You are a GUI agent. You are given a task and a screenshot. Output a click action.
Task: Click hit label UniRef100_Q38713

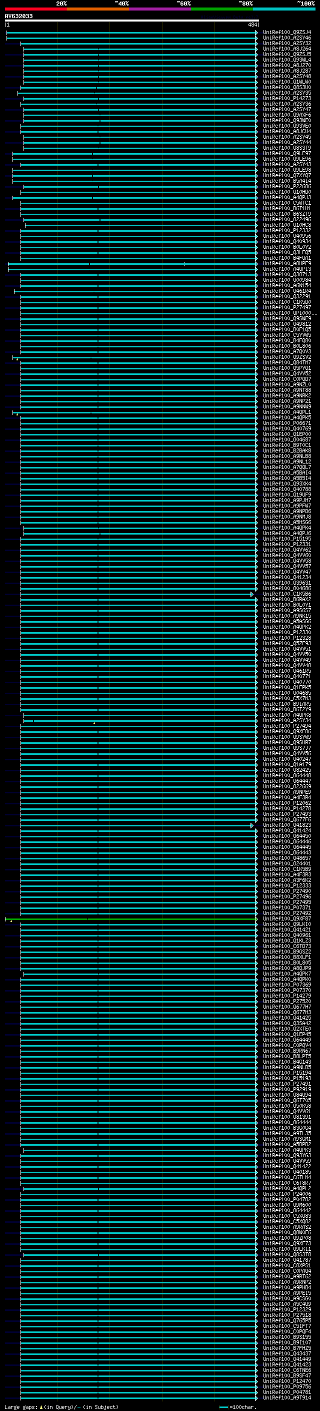[287, 275]
